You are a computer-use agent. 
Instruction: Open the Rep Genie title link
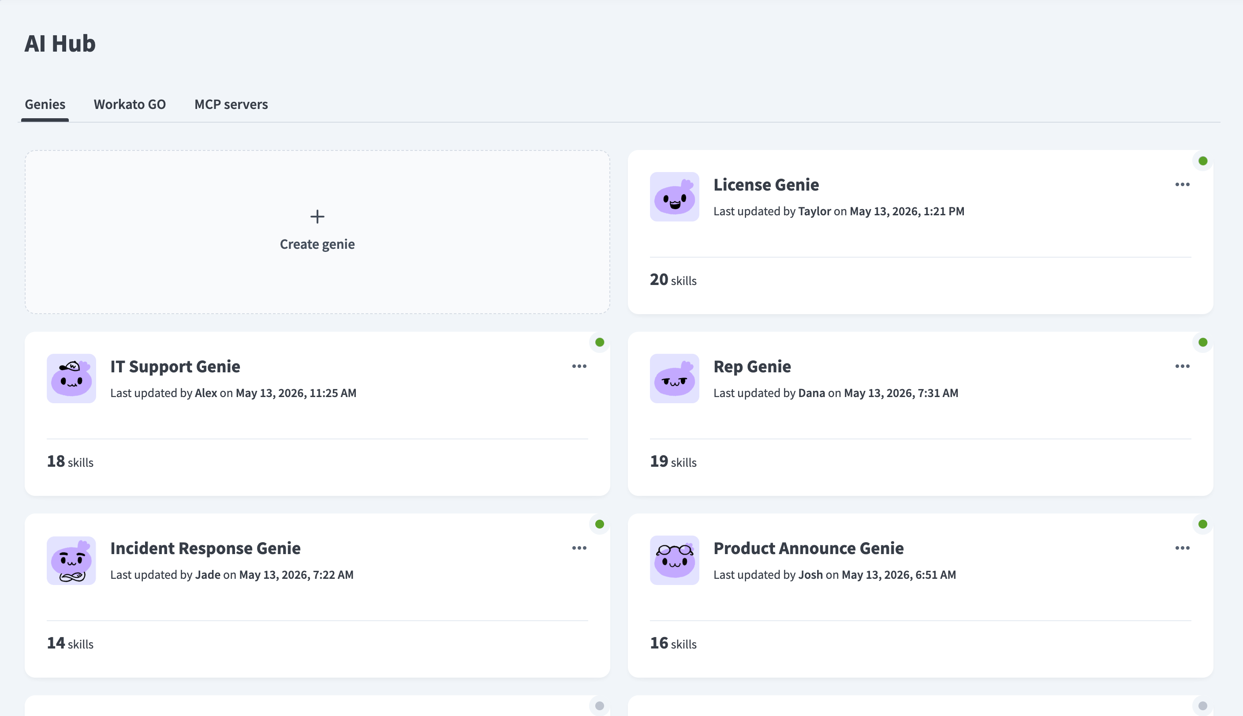[x=752, y=367]
